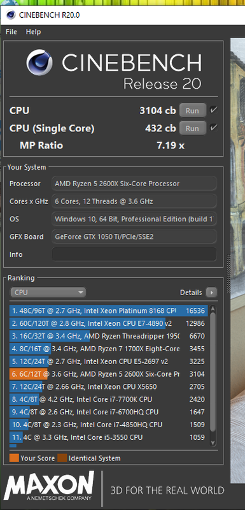
Task: Run the CPU multi-core benchmark
Action: coord(192,110)
